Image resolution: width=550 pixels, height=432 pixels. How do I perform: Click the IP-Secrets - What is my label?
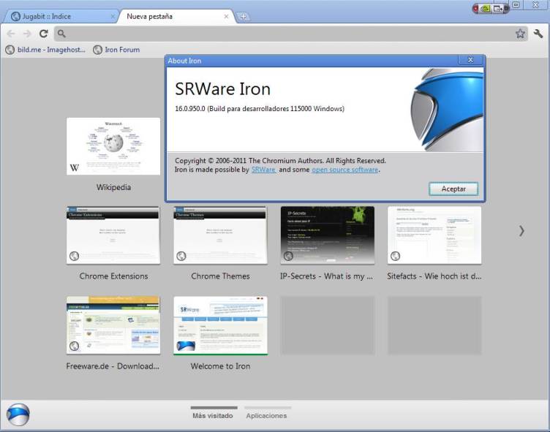pos(326,276)
